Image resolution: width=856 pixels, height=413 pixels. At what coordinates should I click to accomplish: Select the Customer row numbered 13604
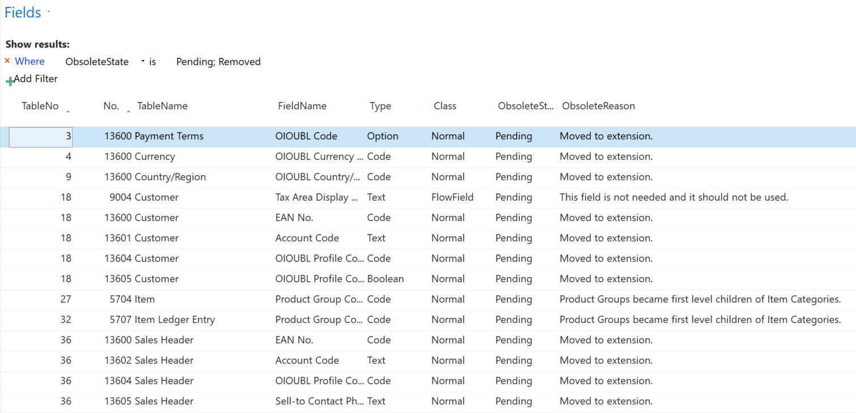pyautogui.click(x=428, y=258)
